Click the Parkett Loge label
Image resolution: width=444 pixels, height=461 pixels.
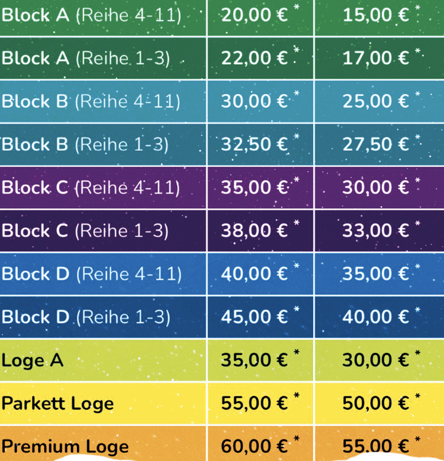(58, 403)
